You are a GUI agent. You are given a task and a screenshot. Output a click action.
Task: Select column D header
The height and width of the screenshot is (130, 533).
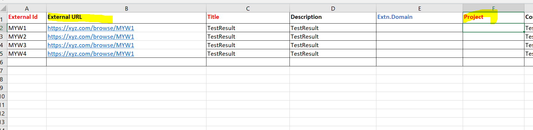click(333, 9)
